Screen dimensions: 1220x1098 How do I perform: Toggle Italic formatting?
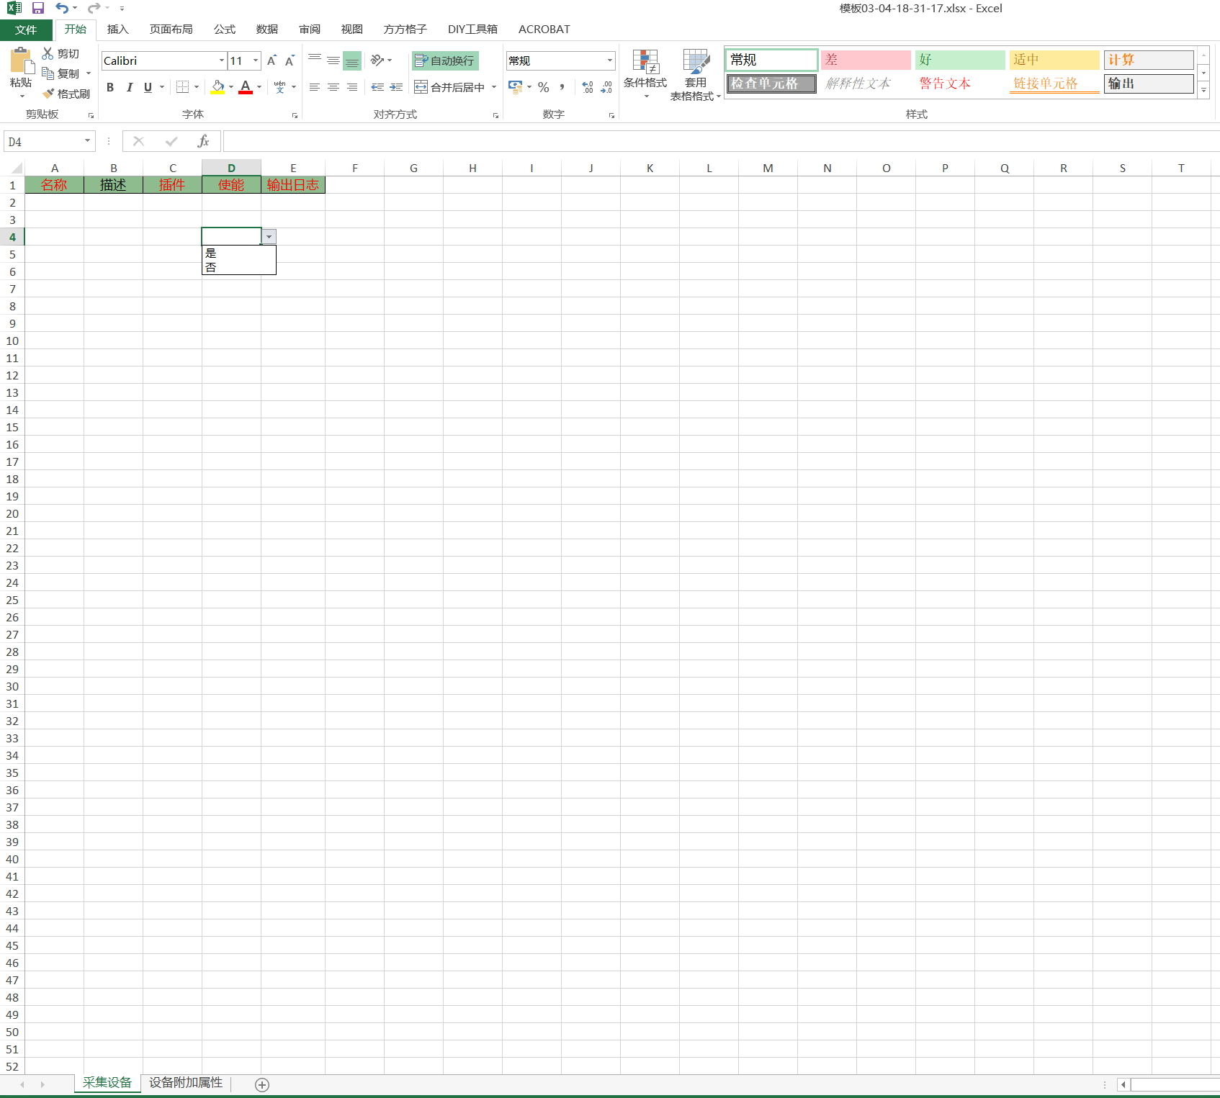[129, 87]
